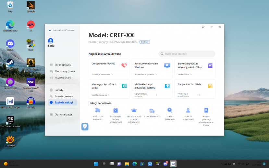
Task: Click the purple W Office icon
Action: coord(210,65)
